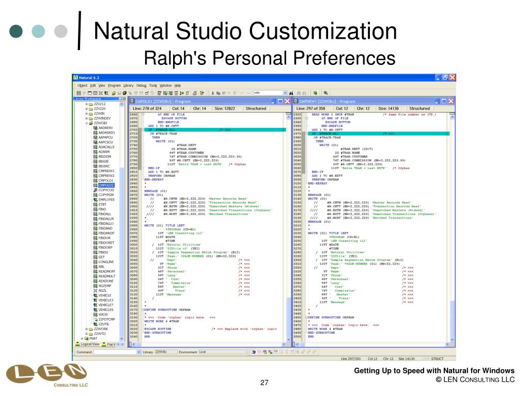Viewport: 529px width, 396px height.
Task: Click 'Line: 270 of 324' in CMPOLD1
Action: pyautogui.click(x=147, y=108)
